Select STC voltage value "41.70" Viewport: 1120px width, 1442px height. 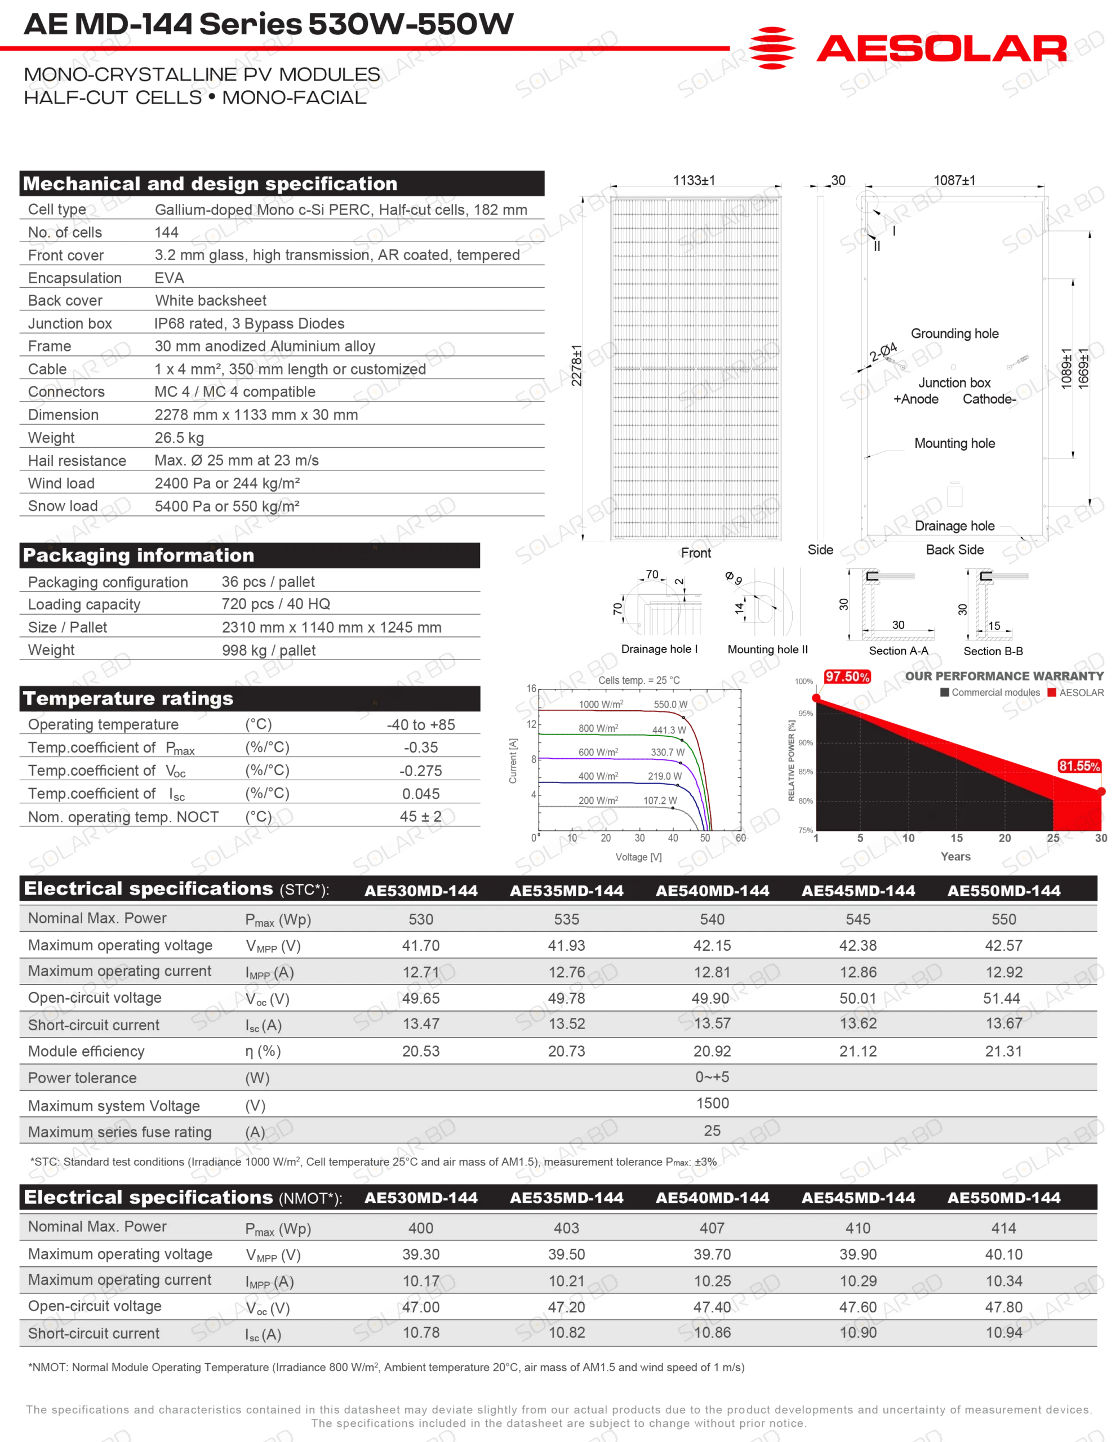coord(421,946)
